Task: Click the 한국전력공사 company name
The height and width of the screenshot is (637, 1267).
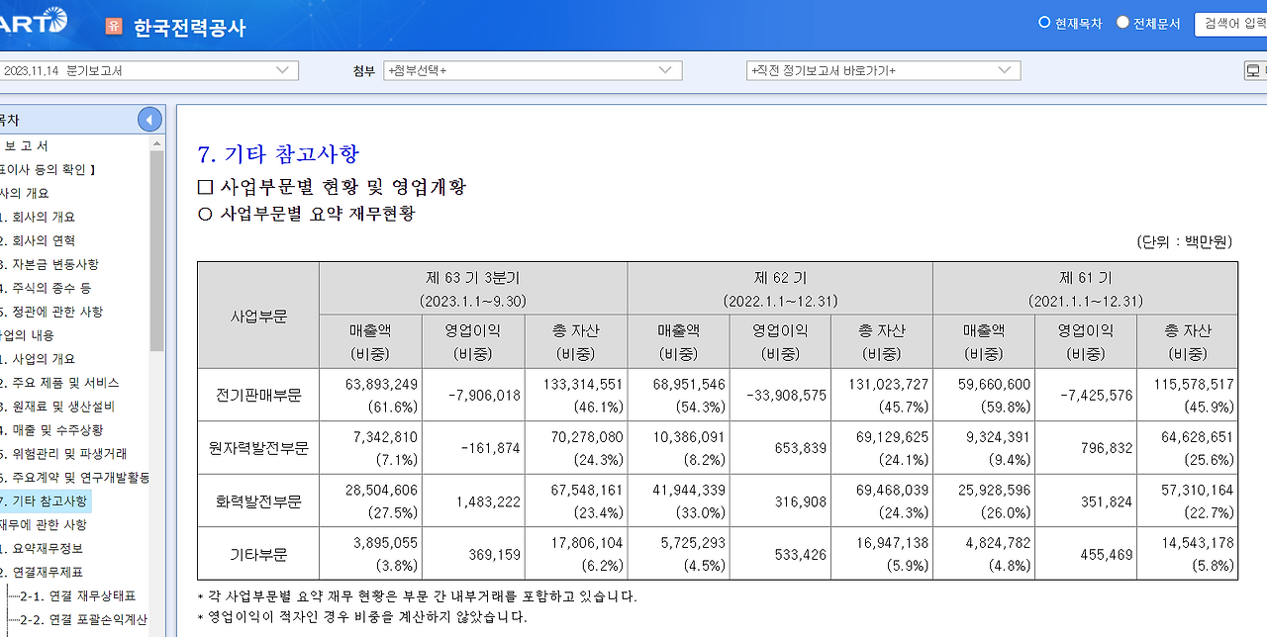Action: 187,25
